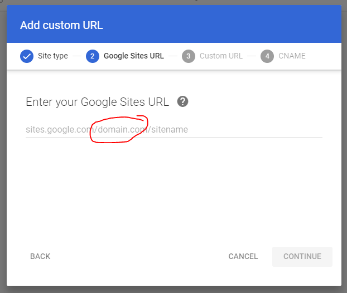This screenshot has height=293, width=347.
Task: Click the step 2 number circle
Action: click(x=93, y=56)
